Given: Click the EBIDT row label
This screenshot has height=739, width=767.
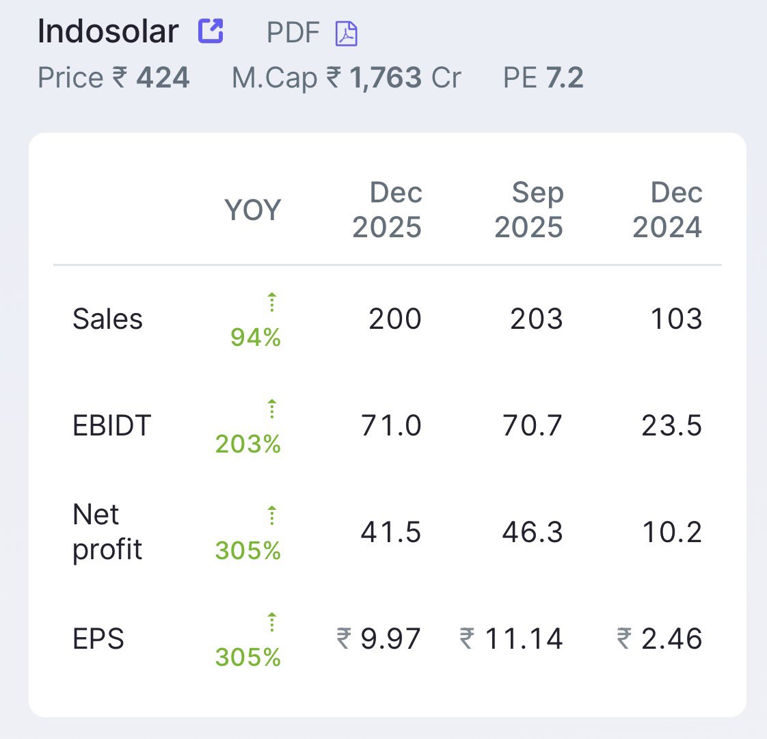Looking at the screenshot, I should pyautogui.click(x=112, y=425).
